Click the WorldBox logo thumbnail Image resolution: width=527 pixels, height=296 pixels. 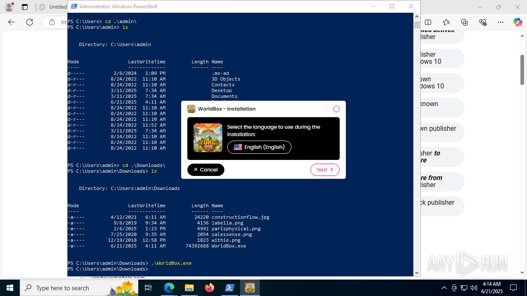[x=208, y=138]
